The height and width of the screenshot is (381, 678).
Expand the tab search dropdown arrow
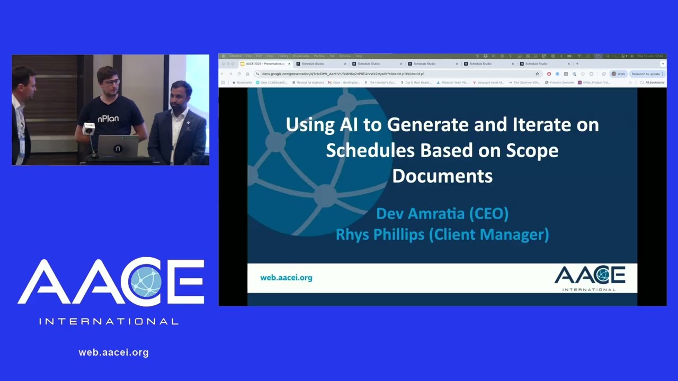(x=663, y=64)
